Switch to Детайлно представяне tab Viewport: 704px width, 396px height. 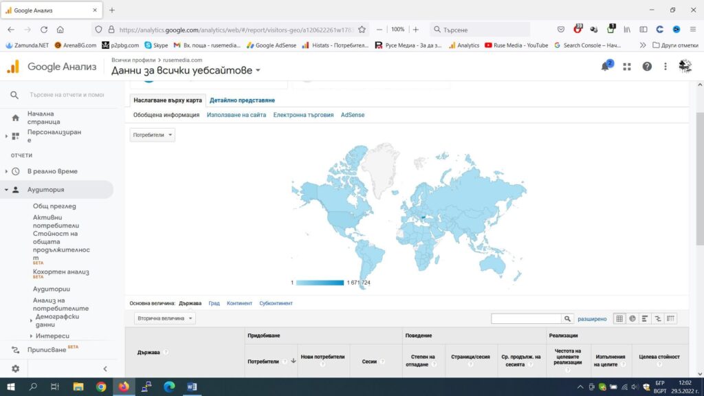click(242, 100)
